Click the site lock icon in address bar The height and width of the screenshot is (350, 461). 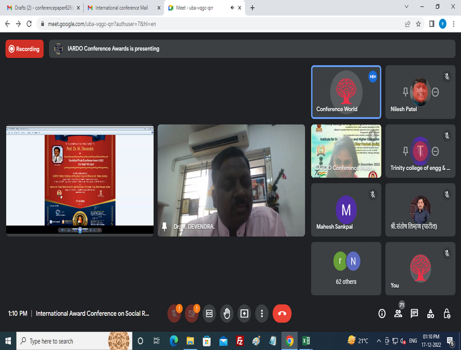tap(43, 24)
